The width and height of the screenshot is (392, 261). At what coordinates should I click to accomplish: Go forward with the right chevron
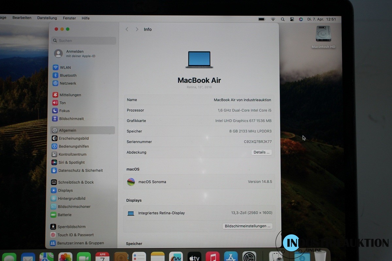(137, 29)
